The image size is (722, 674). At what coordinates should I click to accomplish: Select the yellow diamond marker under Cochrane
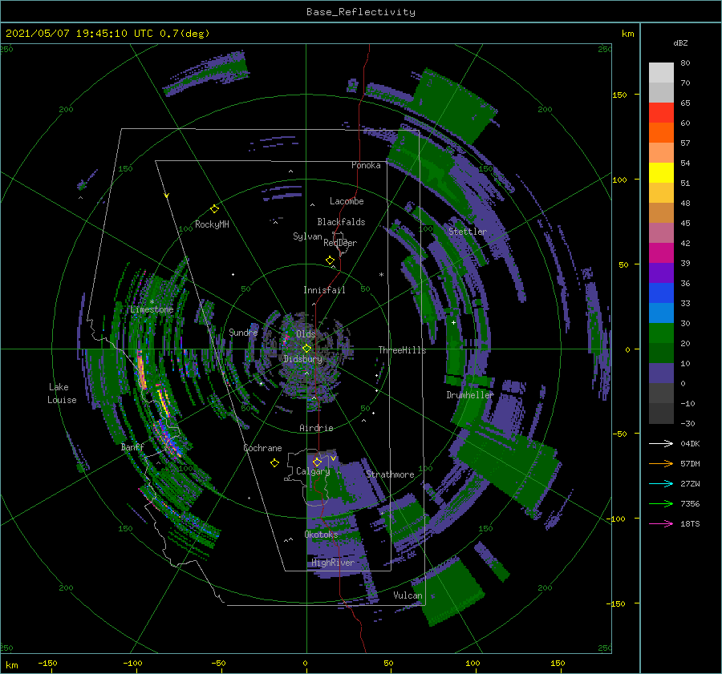(x=274, y=463)
